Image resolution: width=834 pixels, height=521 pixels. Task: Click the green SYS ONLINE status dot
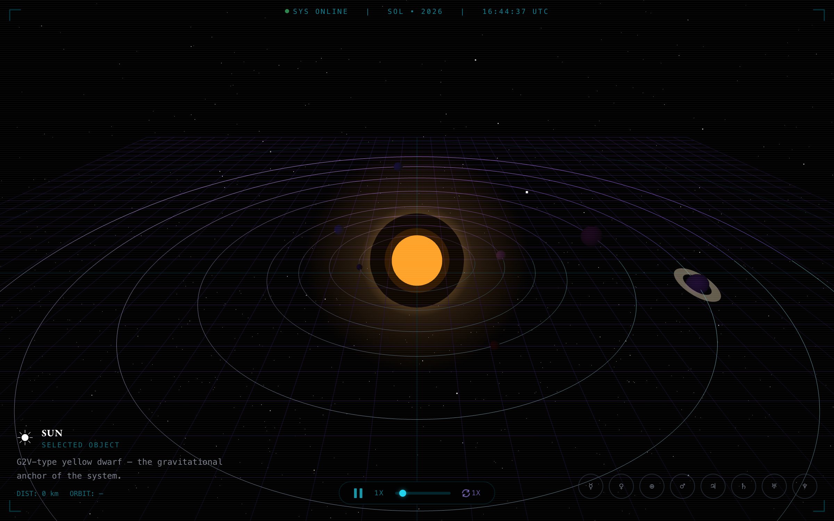point(287,11)
